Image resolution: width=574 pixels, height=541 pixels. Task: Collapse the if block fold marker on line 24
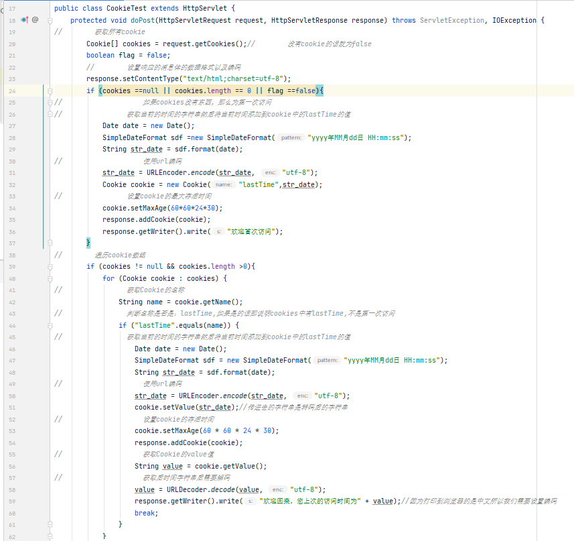point(50,91)
